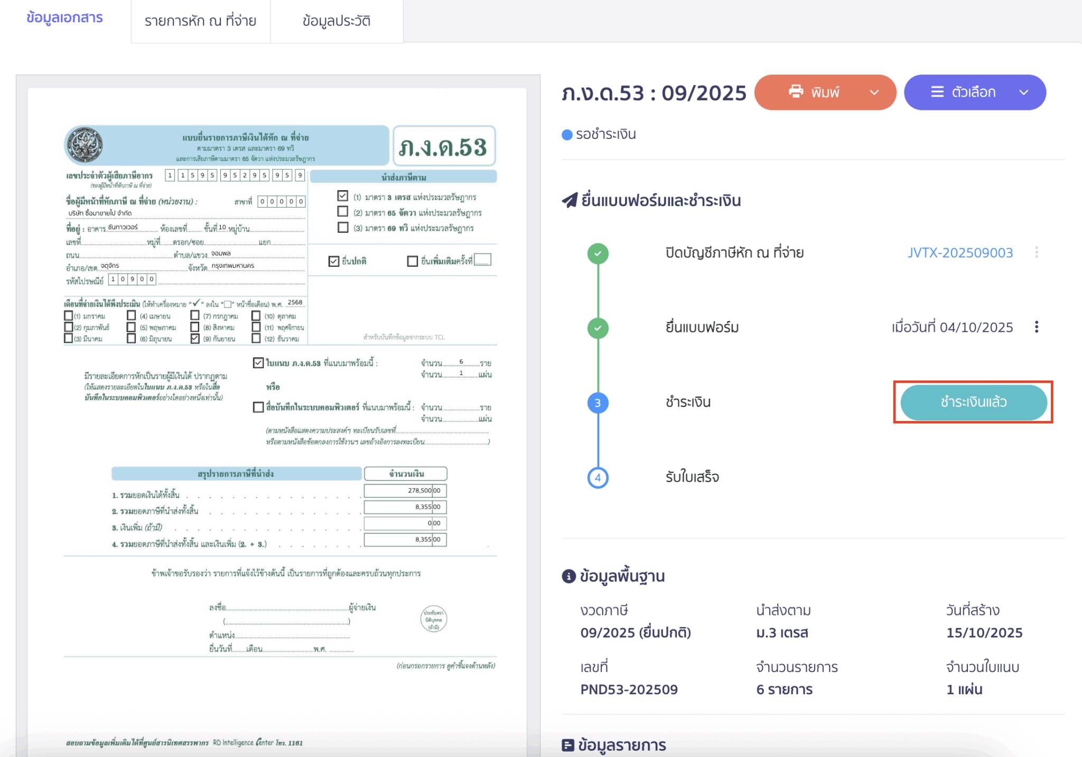Open the kebab menu beside JVTX-202509003
Image resolution: width=1082 pixels, height=757 pixels.
click(x=1037, y=253)
